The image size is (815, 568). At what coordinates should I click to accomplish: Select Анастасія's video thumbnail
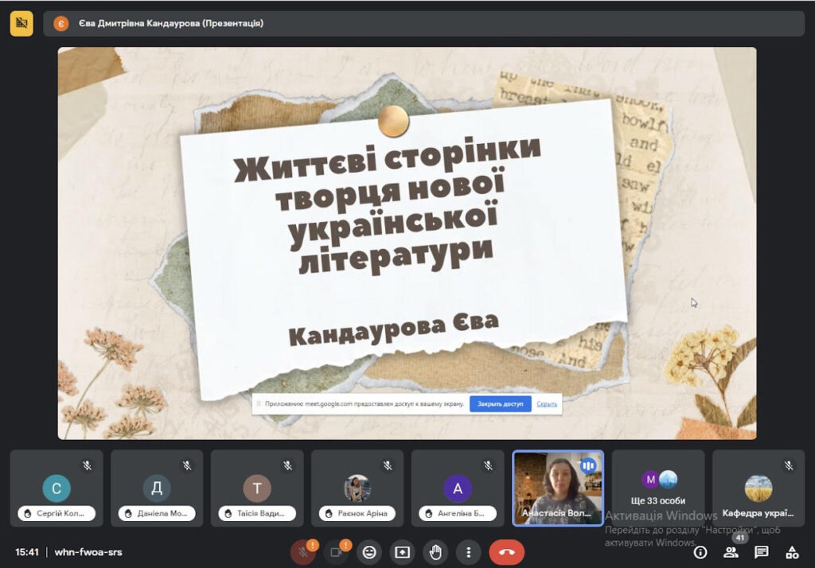(557, 488)
